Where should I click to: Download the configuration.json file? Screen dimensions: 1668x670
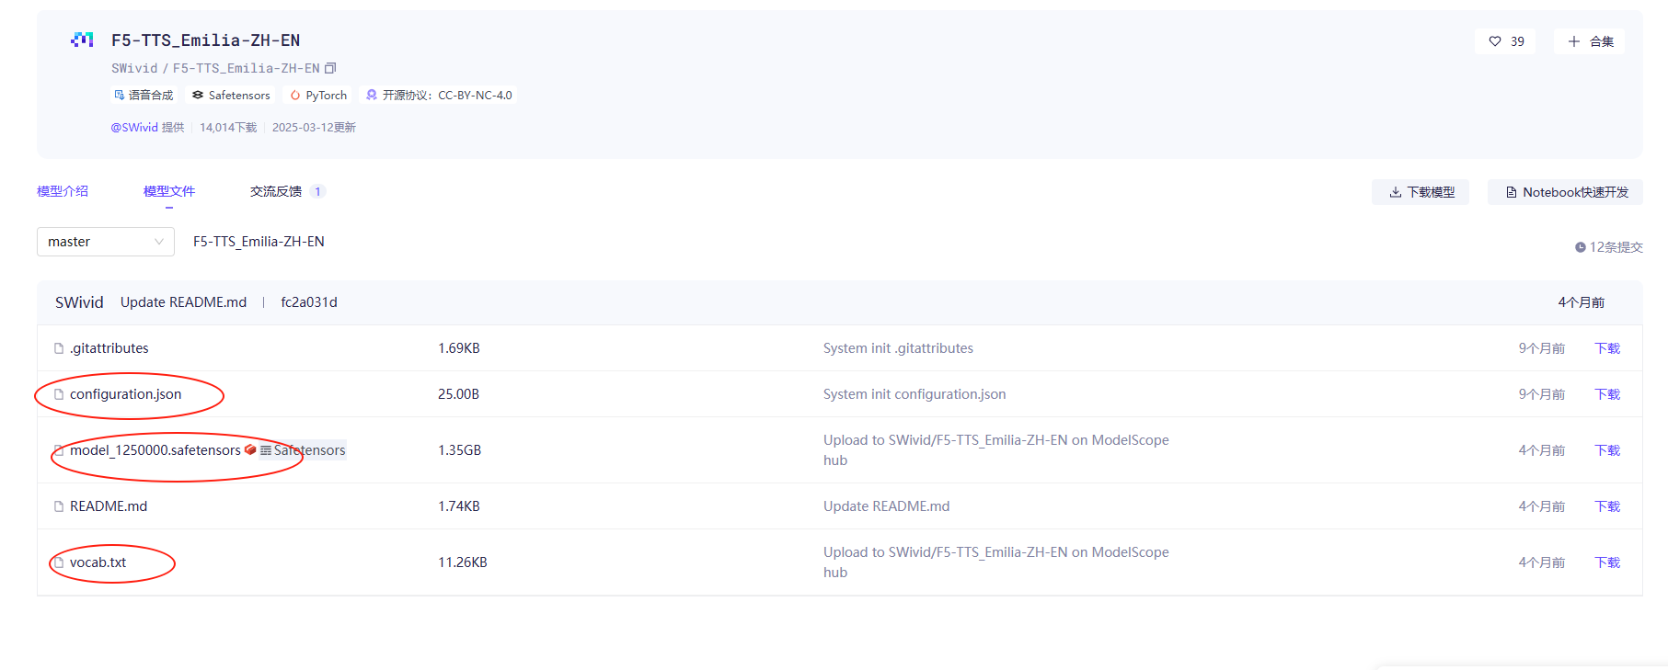1607,394
